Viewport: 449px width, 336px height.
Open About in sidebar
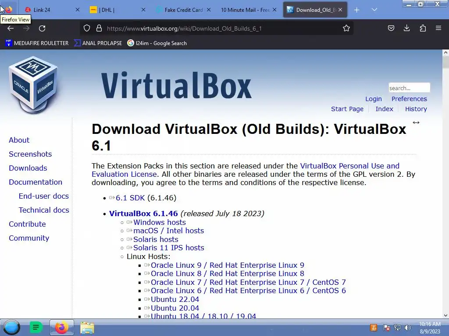[19, 140]
